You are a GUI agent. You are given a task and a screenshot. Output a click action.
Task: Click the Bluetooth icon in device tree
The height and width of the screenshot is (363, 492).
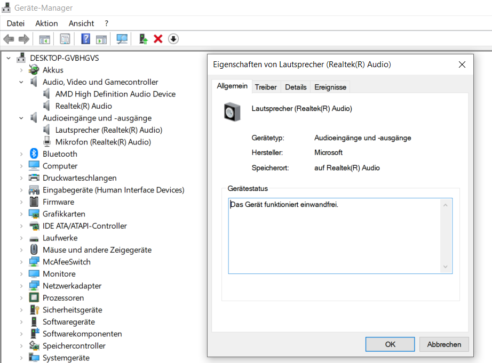(34, 154)
